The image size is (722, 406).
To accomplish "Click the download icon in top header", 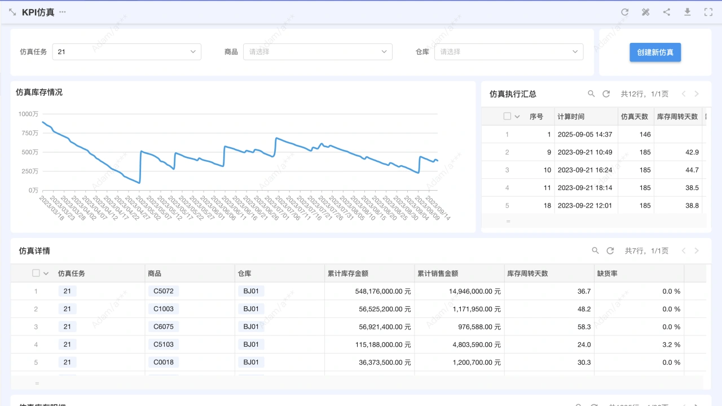I will click(x=688, y=12).
